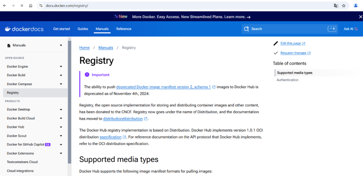This screenshot has height=176, width=363.
Task: Dismiss the announcement banner with X
Action: coord(360,17)
